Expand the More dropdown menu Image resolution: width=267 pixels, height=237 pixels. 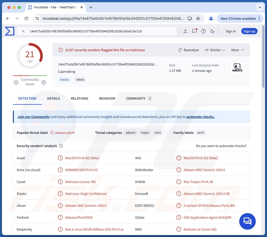(238, 50)
